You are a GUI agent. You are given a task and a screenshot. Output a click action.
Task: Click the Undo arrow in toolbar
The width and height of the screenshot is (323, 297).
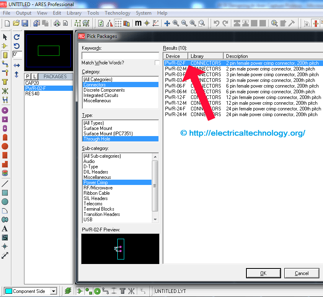tap(217, 23)
